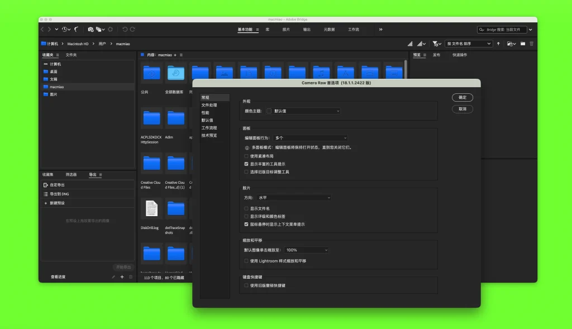
Task: Check 选择旧版目标调整工具
Action: [x=246, y=172]
